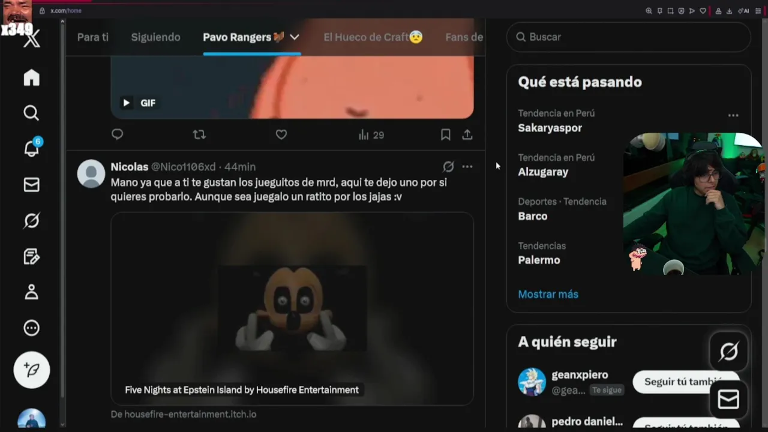This screenshot has width=768, height=432.
Task: Open the Lists icon in the sidebar
Action: 31,257
